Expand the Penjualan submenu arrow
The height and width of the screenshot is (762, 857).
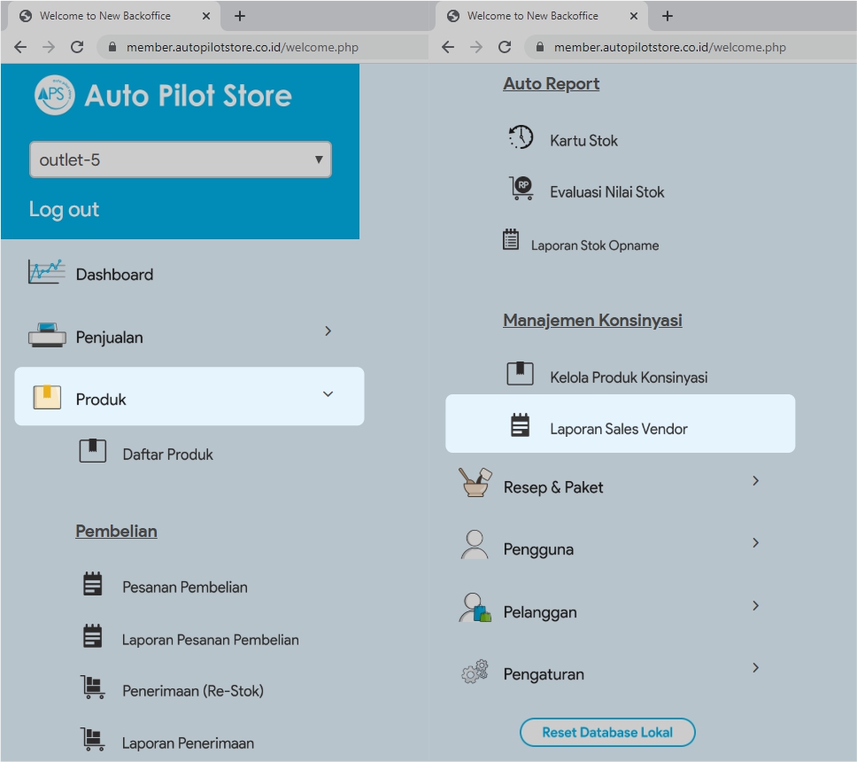(328, 330)
